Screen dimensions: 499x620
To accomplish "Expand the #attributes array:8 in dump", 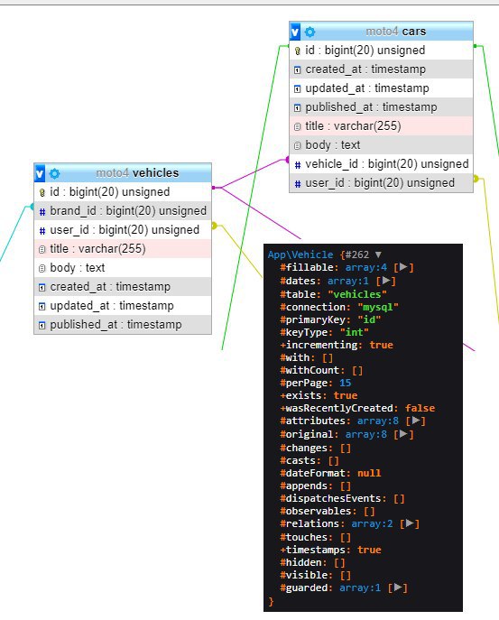I will (x=415, y=421).
